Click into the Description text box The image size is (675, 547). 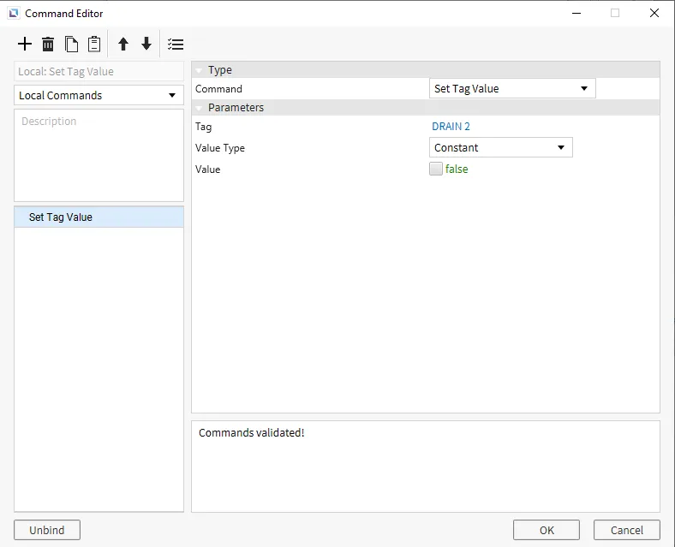coord(99,155)
